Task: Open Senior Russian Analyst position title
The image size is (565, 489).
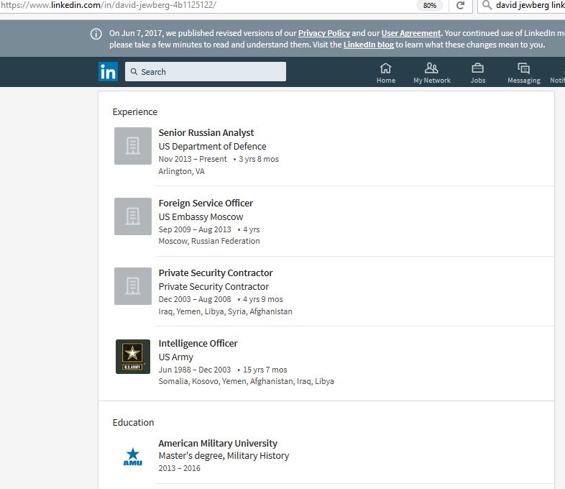Action: [206, 132]
